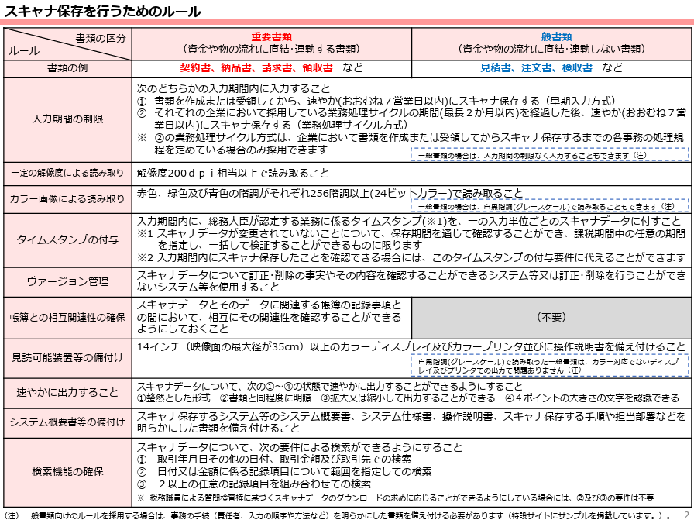
Task: Select the タイムスタンプの付与 row label
Action: (68, 238)
